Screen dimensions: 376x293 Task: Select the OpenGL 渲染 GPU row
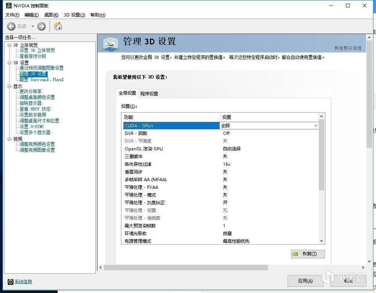(x=221, y=149)
